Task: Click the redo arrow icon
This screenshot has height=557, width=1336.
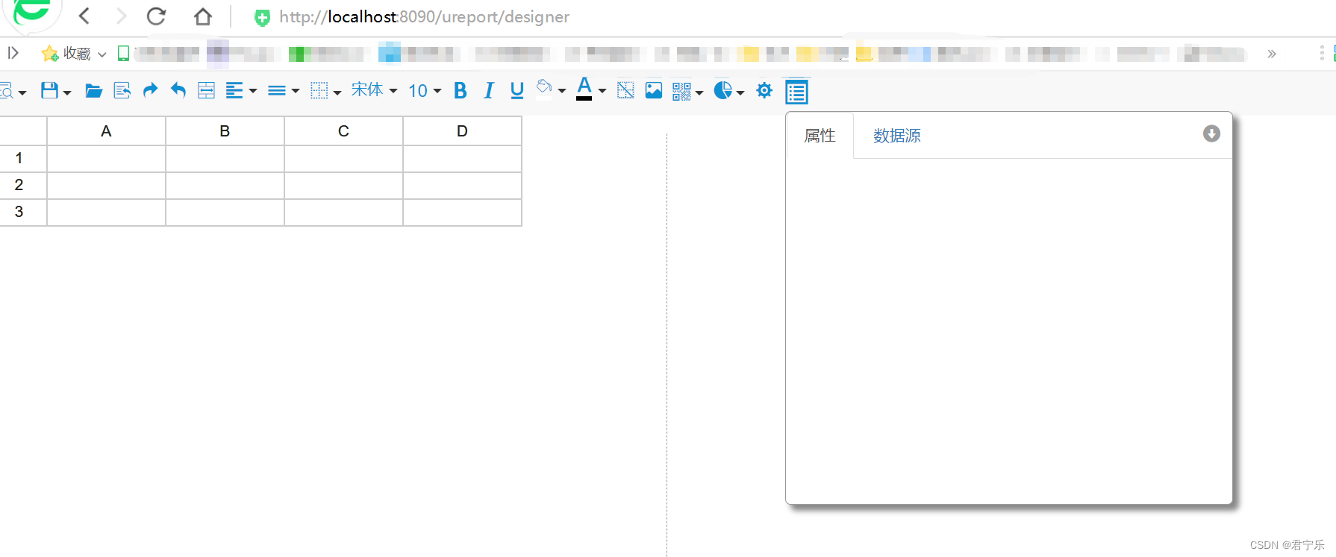Action: [x=150, y=90]
